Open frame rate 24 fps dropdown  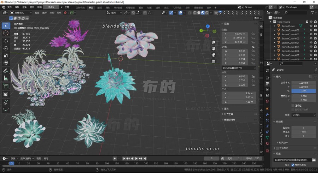(304, 115)
